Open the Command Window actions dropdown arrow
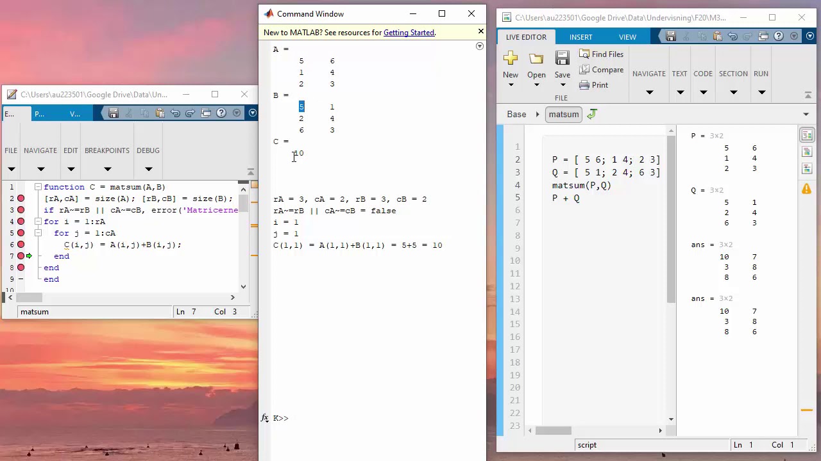821x461 pixels. (479, 46)
